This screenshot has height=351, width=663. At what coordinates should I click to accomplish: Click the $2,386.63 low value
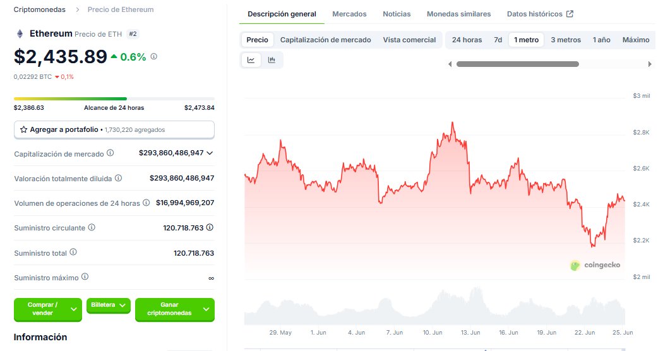pos(29,107)
